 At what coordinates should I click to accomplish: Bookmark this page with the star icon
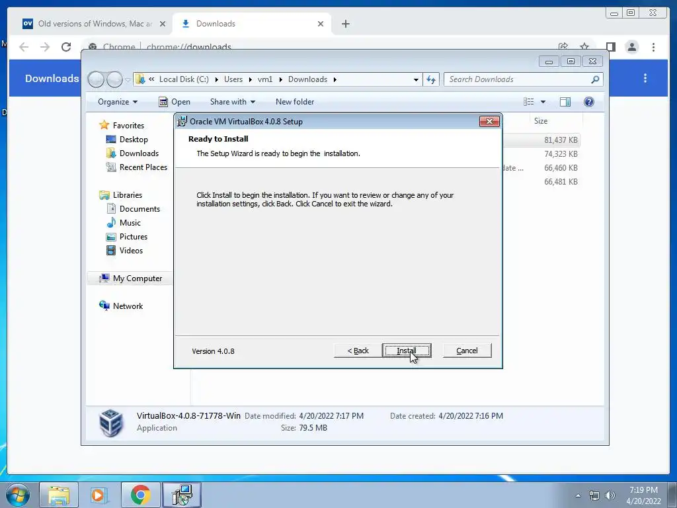pyautogui.click(x=584, y=47)
